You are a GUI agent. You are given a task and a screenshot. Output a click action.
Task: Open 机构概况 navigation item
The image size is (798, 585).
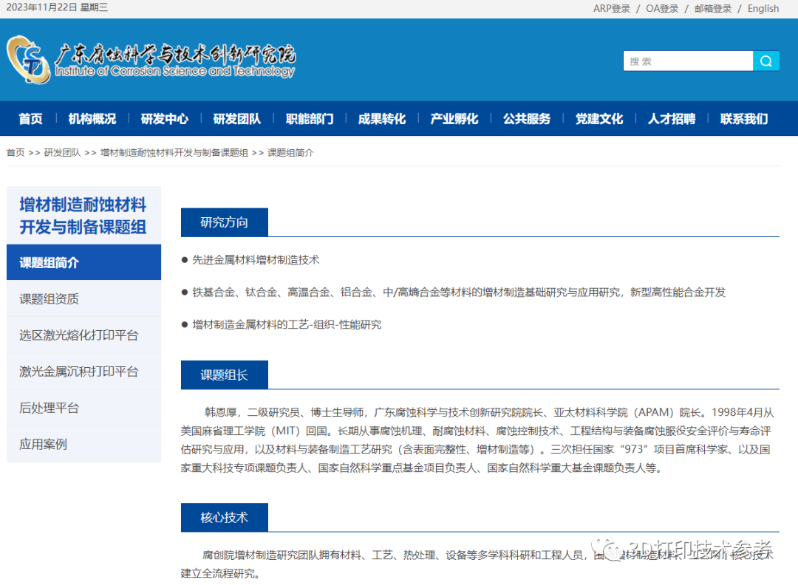(92, 119)
